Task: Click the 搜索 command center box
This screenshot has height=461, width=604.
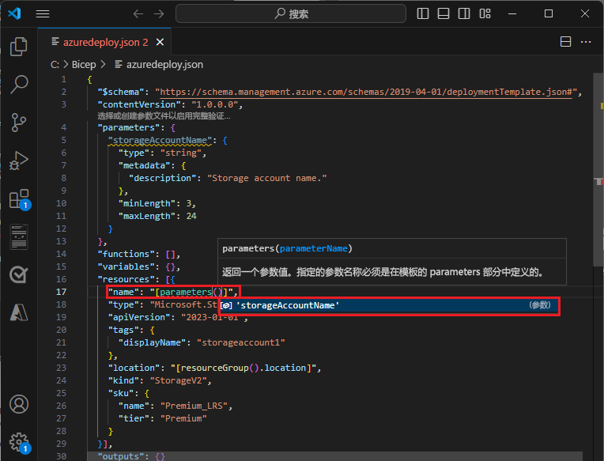Action: 291,14
